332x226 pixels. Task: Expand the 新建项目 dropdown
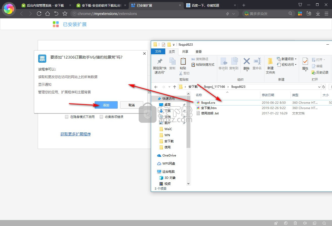tap(296, 59)
